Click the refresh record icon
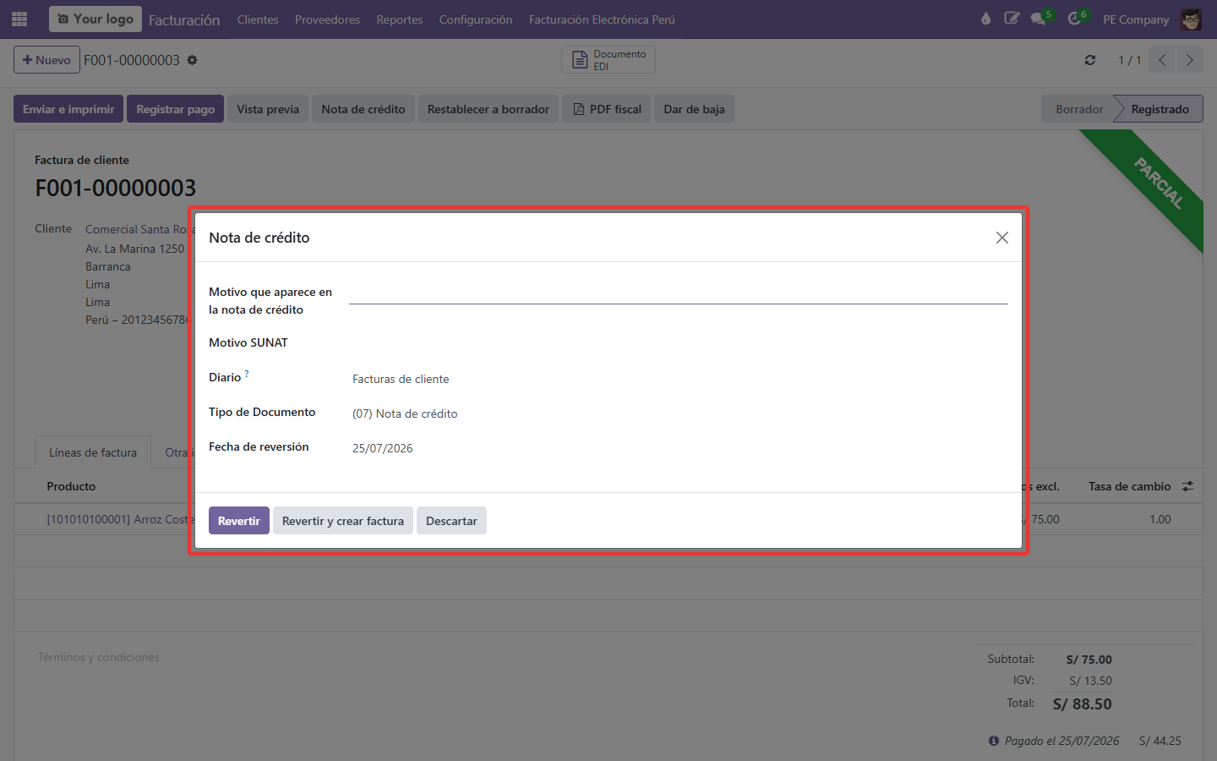The width and height of the screenshot is (1217, 761). click(1090, 60)
